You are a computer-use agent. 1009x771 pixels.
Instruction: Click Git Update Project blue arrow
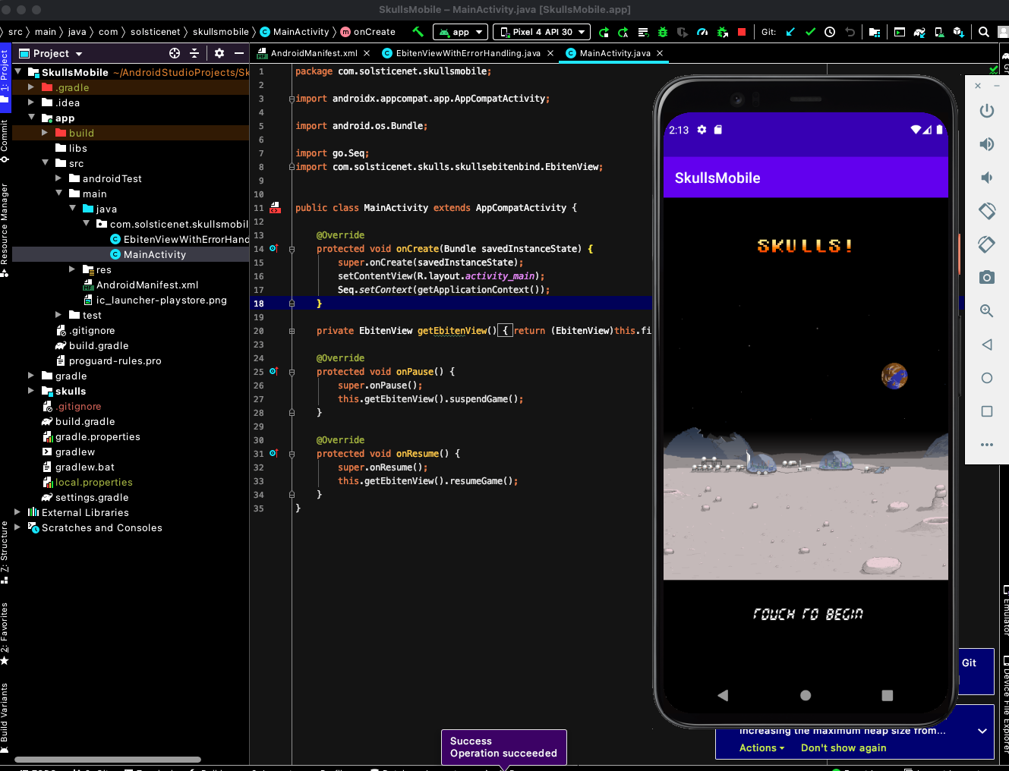click(790, 32)
